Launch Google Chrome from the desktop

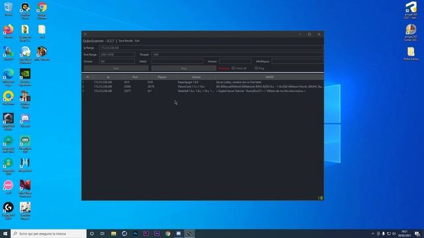point(42,11)
